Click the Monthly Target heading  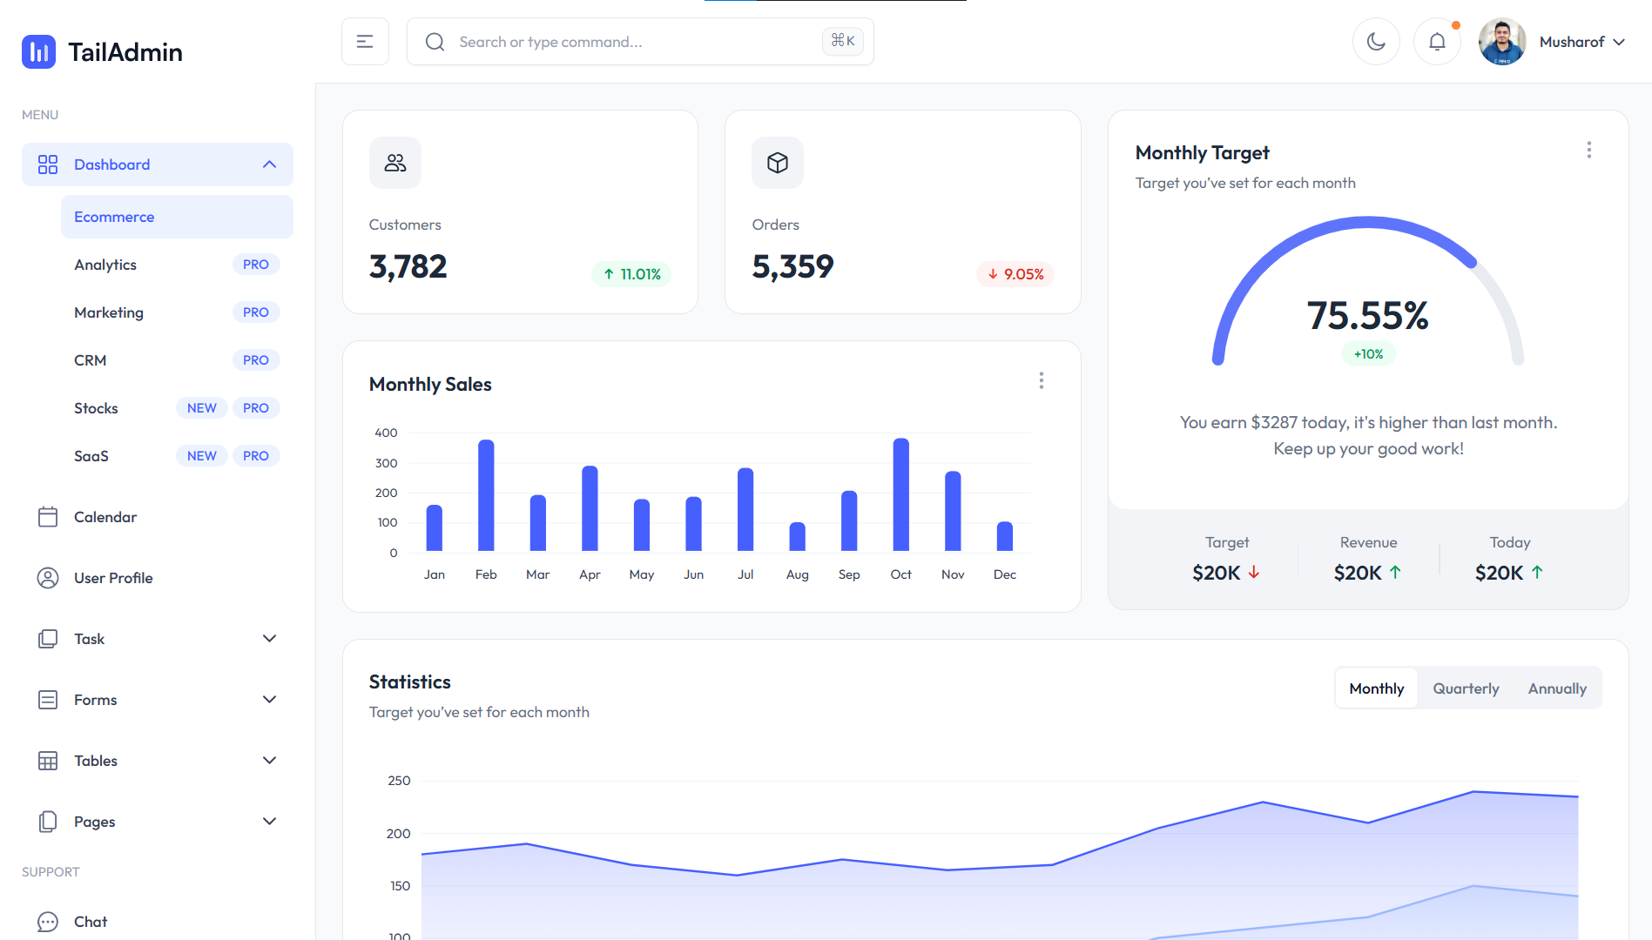click(1203, 153)
